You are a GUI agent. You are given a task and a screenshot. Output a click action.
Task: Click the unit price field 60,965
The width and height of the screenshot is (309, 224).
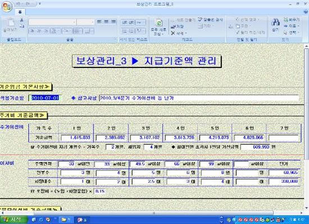pyautogui.click(x=284, y=172)
